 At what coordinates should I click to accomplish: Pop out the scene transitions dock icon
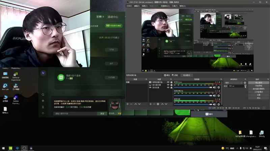pyautogui.click(x=246, y=79)
